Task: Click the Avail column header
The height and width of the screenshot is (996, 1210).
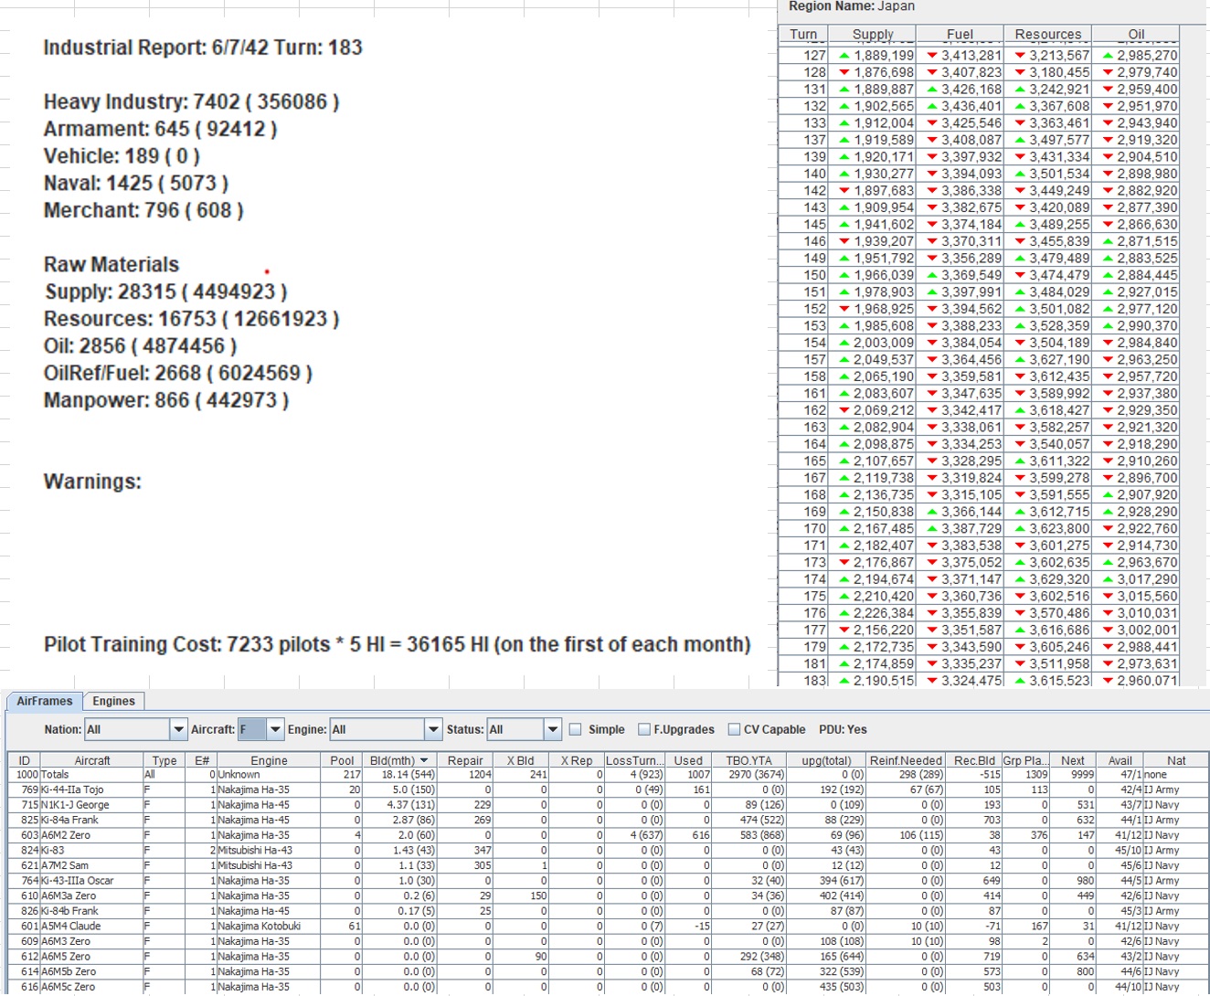Action: click(1120, 760)
